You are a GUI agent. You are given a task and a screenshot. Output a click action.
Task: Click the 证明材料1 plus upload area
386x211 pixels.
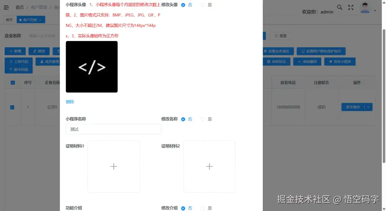tap(113, 166)
